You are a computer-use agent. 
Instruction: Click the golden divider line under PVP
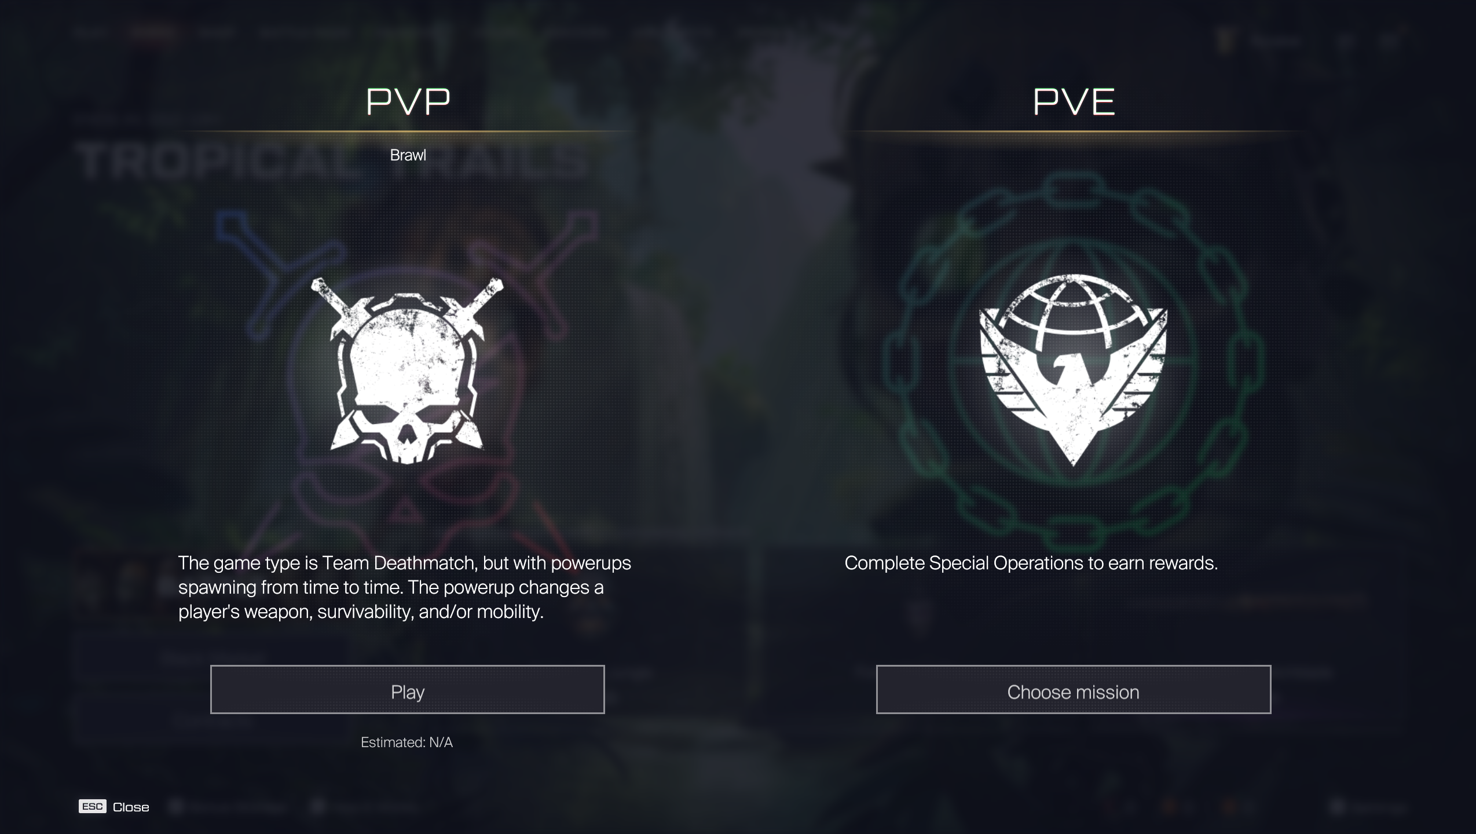pos(408,132)
